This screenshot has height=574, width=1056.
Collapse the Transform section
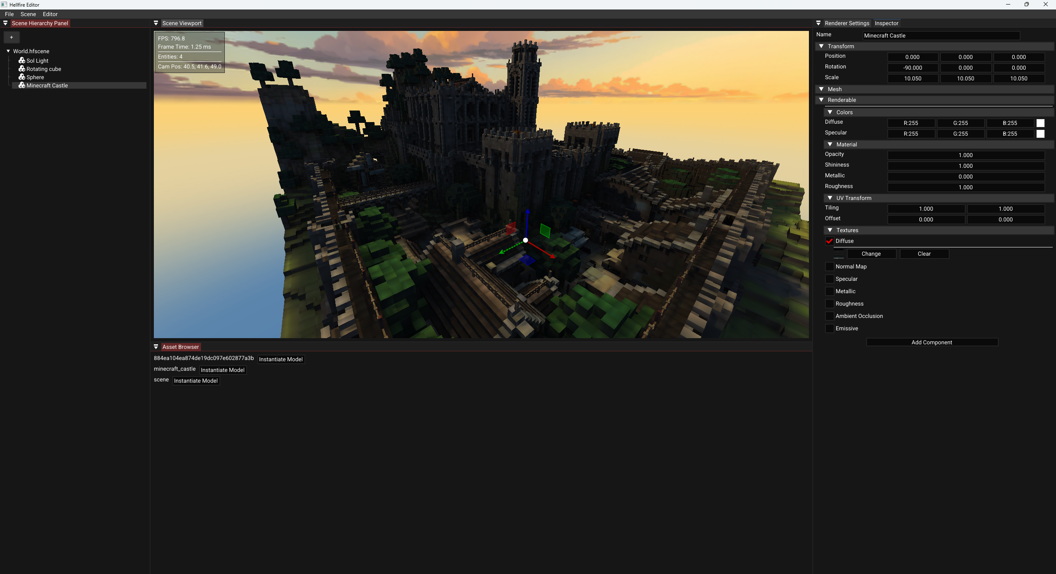tap(821, 46)
